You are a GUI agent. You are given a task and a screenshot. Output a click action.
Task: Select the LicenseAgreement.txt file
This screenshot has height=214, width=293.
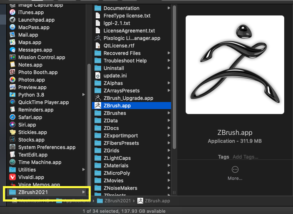(x=132, y=31)
